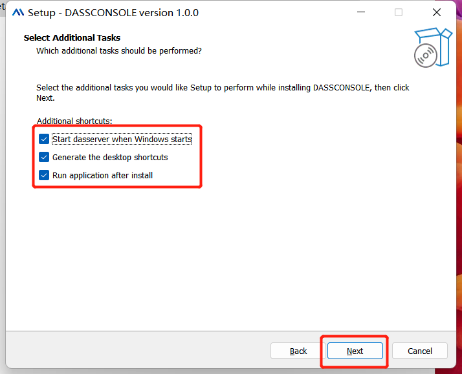Click the instruction text mentioning installing DASSCONSOLE
Image resolution: width=462 pixels, height=374 pixels.
click(x=223, y=92)
